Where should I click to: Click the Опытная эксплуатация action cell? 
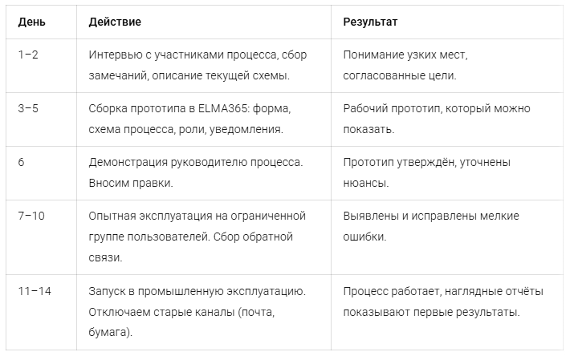tap(204, 237)
